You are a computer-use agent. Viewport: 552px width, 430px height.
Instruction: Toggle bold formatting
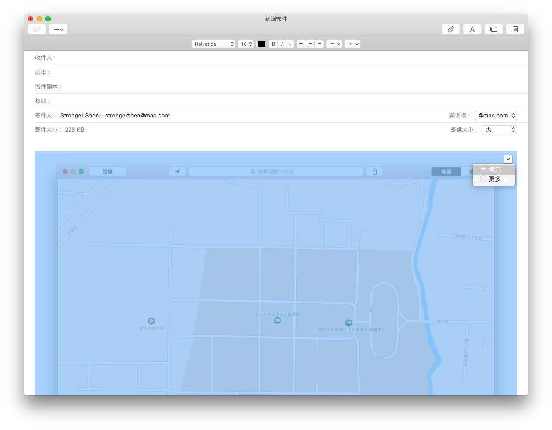click(273, 44)
